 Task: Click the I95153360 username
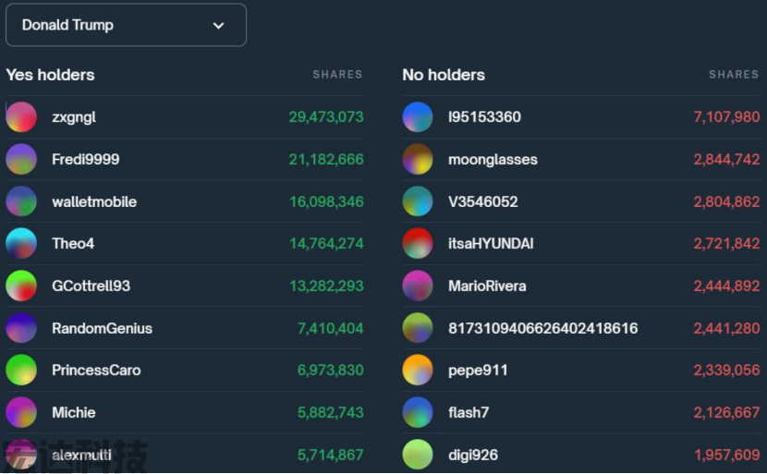485,117
